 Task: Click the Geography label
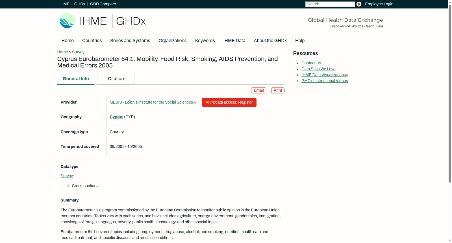(x=71, y=117)
